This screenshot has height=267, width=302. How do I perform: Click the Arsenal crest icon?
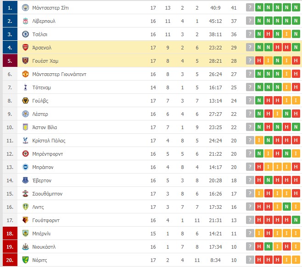click(25, 48)
